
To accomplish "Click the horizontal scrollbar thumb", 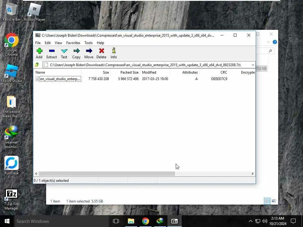I will (x=107, y=174).
